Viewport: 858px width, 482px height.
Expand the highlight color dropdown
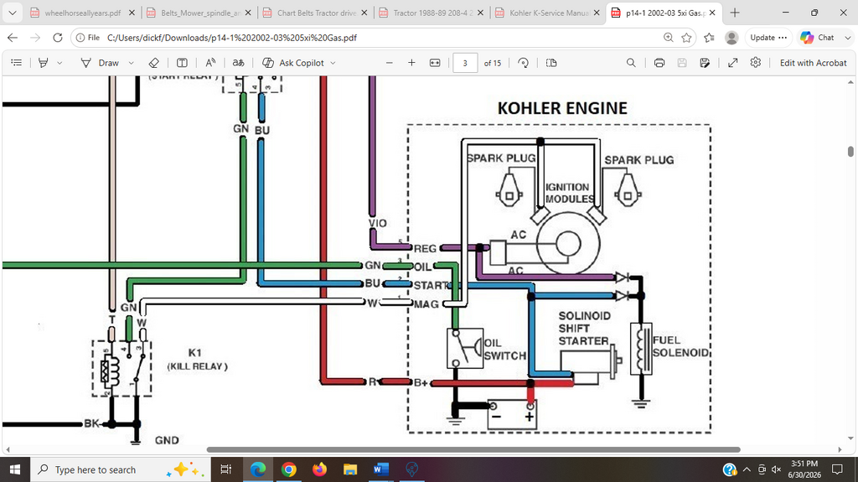(59, 63)
